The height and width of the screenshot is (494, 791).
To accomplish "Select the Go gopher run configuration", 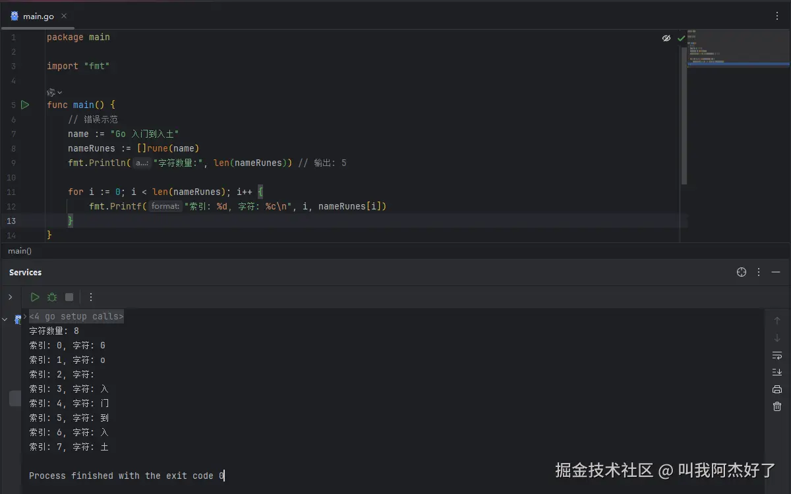I will tap(18, 319).
